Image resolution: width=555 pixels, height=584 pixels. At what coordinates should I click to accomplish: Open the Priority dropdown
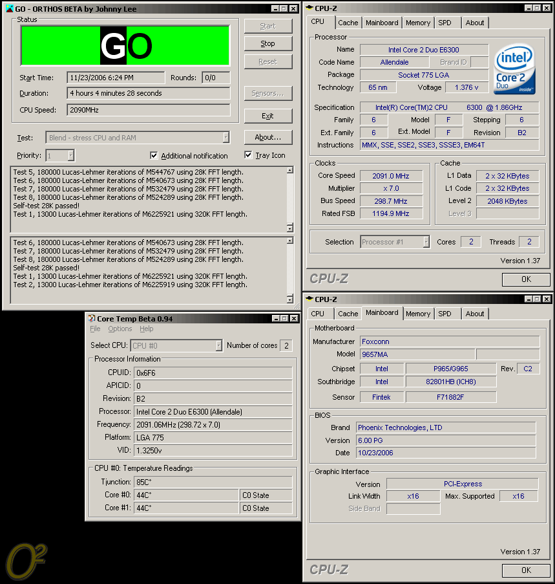click(x=71, y=155)
